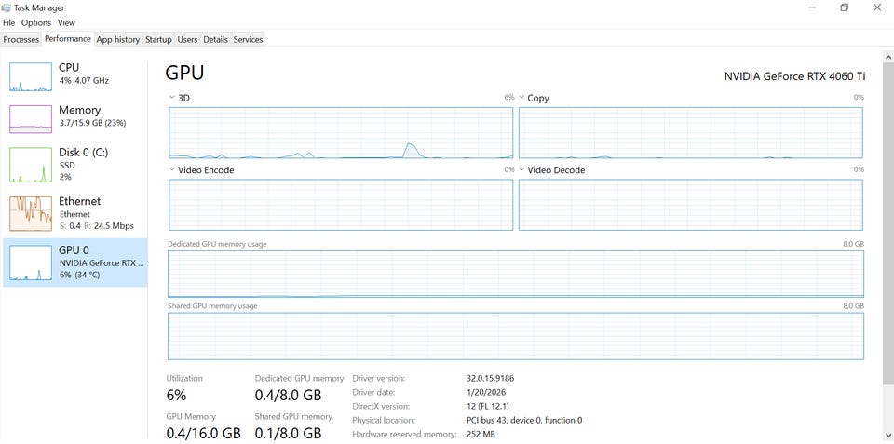Click the Dedicated GPU memory 0.4/8.0 GB value
The height and width of the screenshot is (444, 894).
[288, 395]
